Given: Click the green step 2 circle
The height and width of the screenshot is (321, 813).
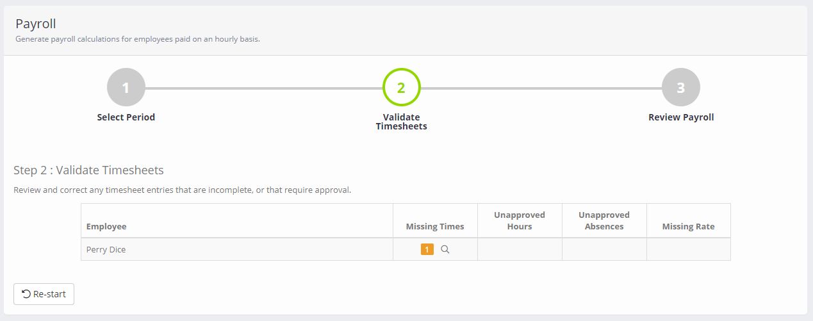Looking at the screenshot, I should click(401, 87).
